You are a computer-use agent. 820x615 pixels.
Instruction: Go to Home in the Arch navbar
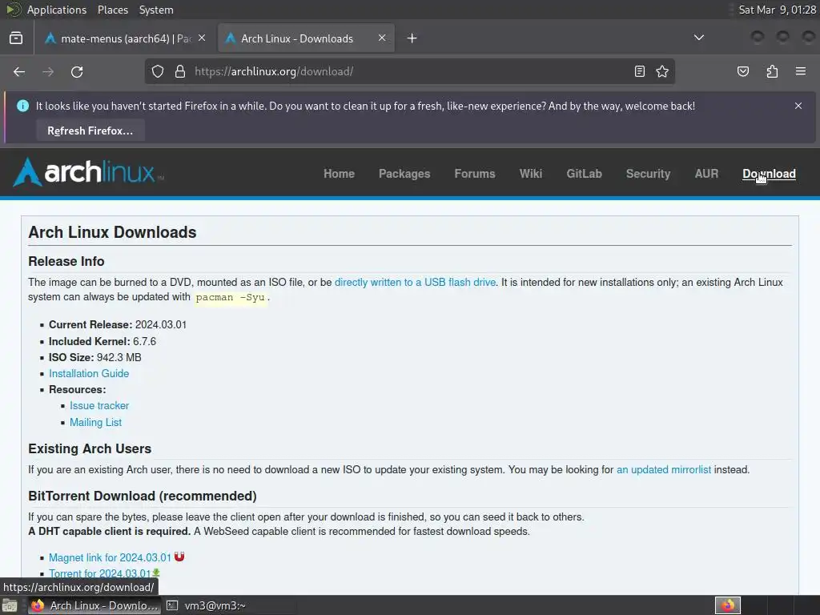[339, 174]
